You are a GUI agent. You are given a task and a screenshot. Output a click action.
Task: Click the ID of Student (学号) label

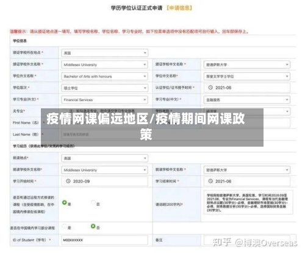[x=30, y=240]
